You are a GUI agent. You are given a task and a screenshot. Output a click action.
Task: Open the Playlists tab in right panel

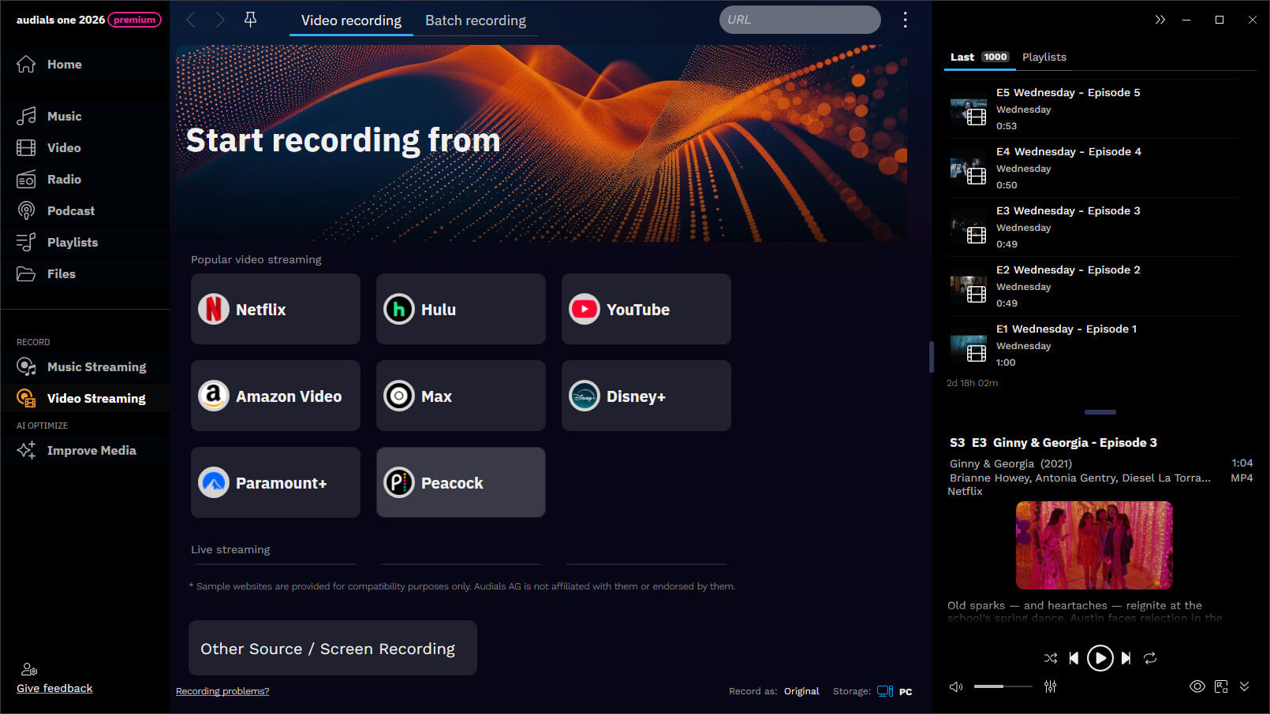pyautogui.click(x=1044, y=57)
